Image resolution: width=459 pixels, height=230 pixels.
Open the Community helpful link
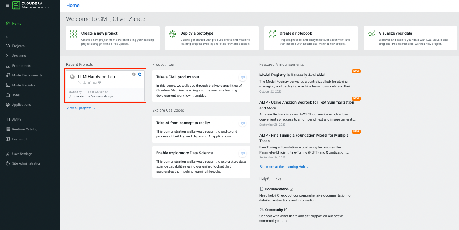(x=274, y=210)
